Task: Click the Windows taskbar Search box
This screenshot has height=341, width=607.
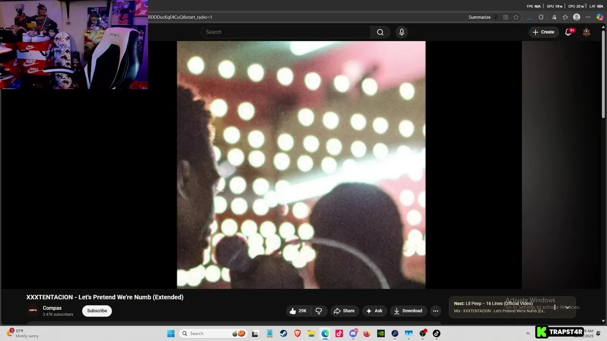Action: tap(214, 333)
